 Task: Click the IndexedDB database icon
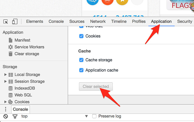point(10,88)
